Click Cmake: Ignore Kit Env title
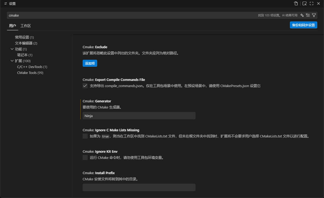This screenshot has width=324, height=198. click(100, 152)
